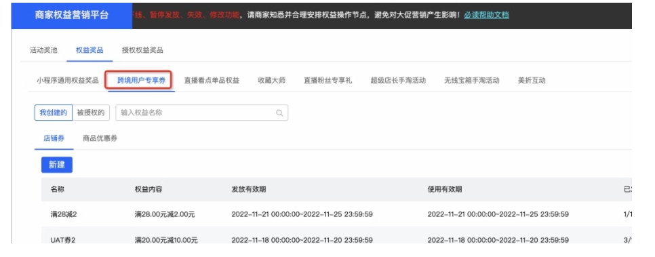Switch to 被授权的 toggle
The image size is (655, 257).
[91, 113]
